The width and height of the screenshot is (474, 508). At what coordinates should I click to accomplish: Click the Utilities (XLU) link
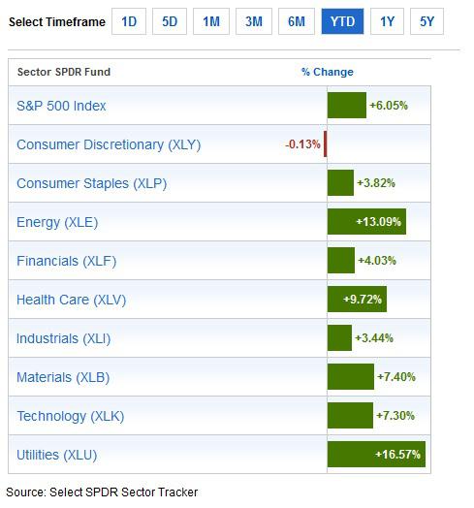56,456
